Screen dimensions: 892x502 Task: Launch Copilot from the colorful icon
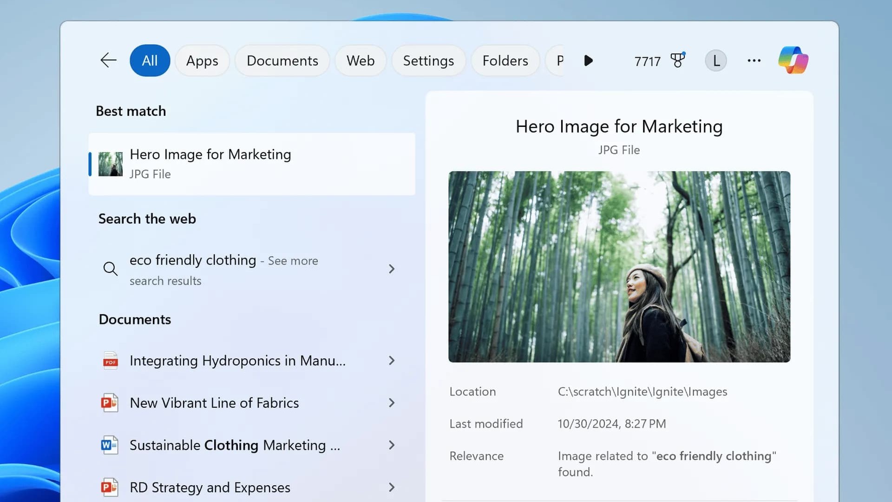coord(794,60)
